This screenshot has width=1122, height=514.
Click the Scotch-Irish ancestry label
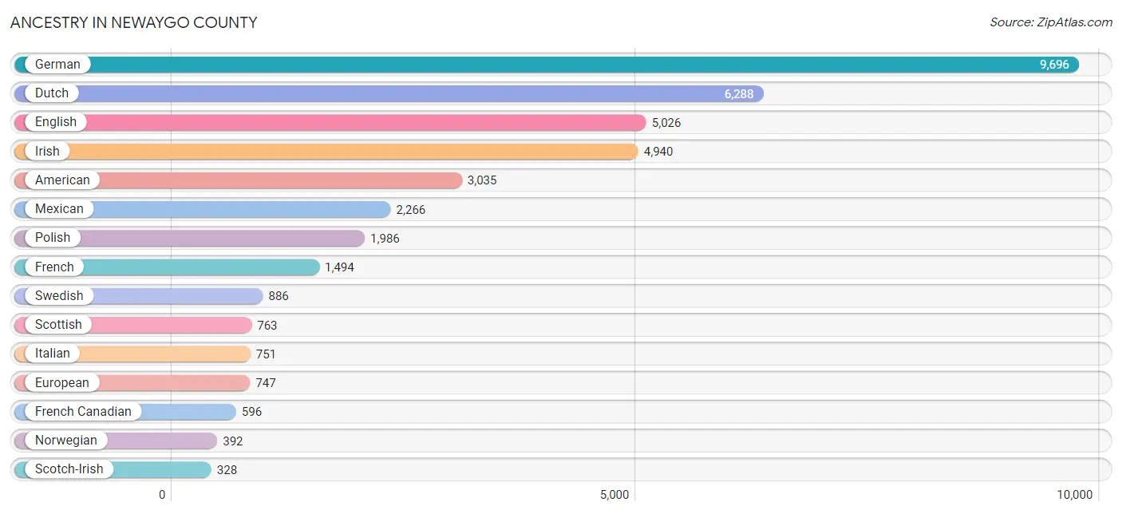tap(69, 469)
